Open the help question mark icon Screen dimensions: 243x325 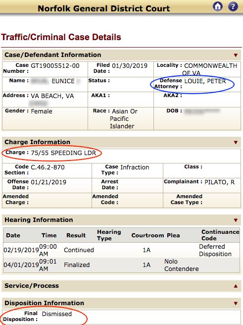(233, 6)
